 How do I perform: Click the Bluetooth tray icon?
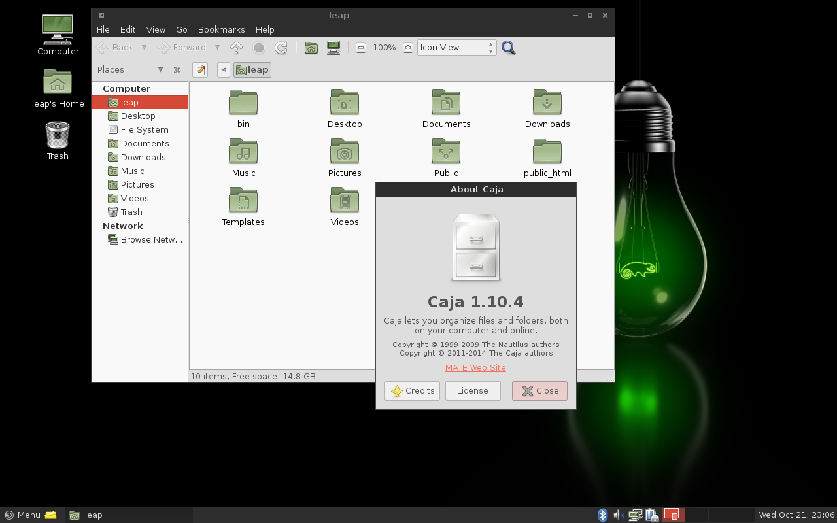[x=603, y=515]
